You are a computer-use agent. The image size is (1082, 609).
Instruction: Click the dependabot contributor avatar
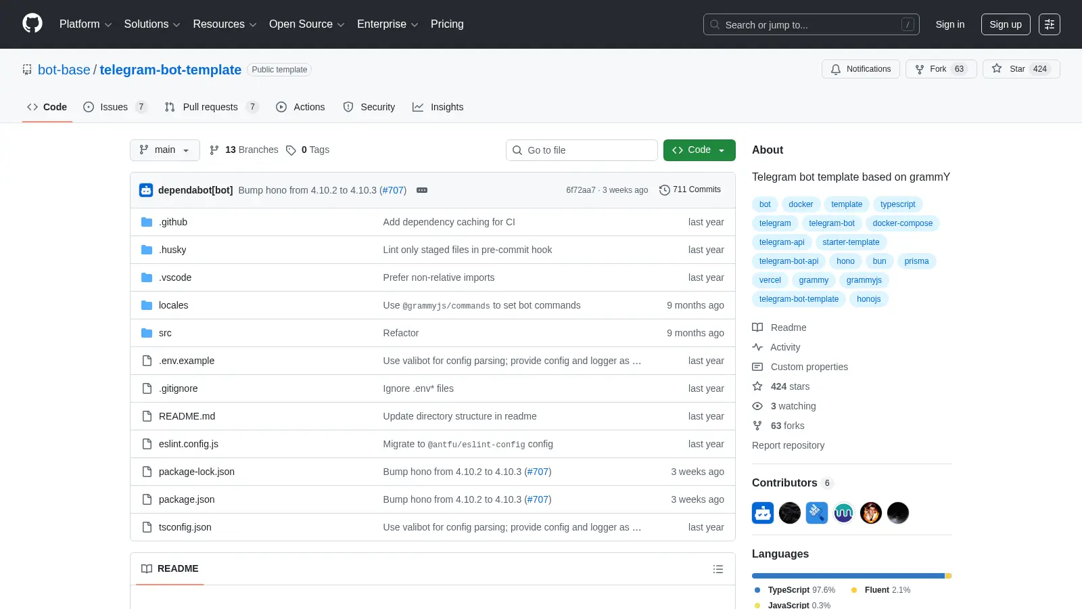tap(763, 513)
